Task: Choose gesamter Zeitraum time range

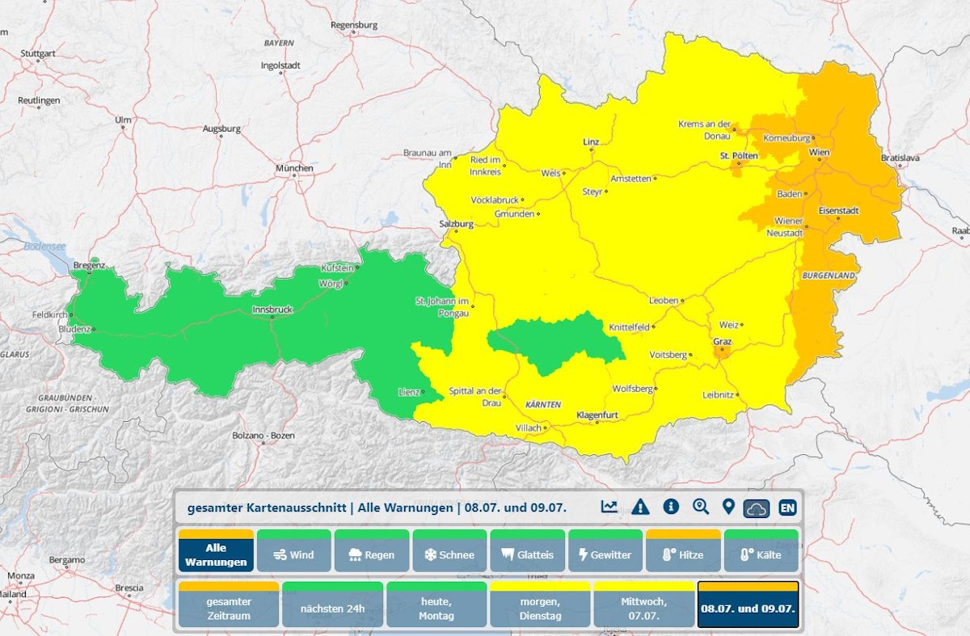Action: tap(229, 604)
